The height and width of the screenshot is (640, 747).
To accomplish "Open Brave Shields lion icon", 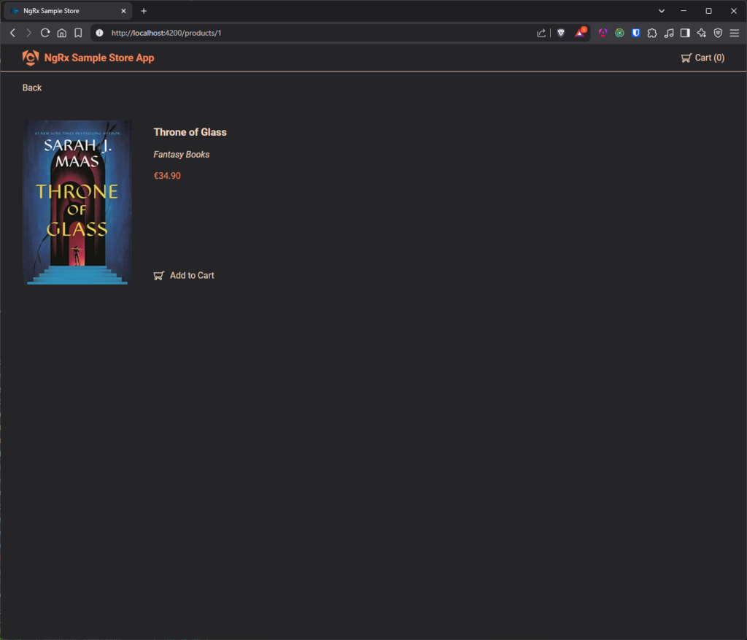I will pos(561,33).
